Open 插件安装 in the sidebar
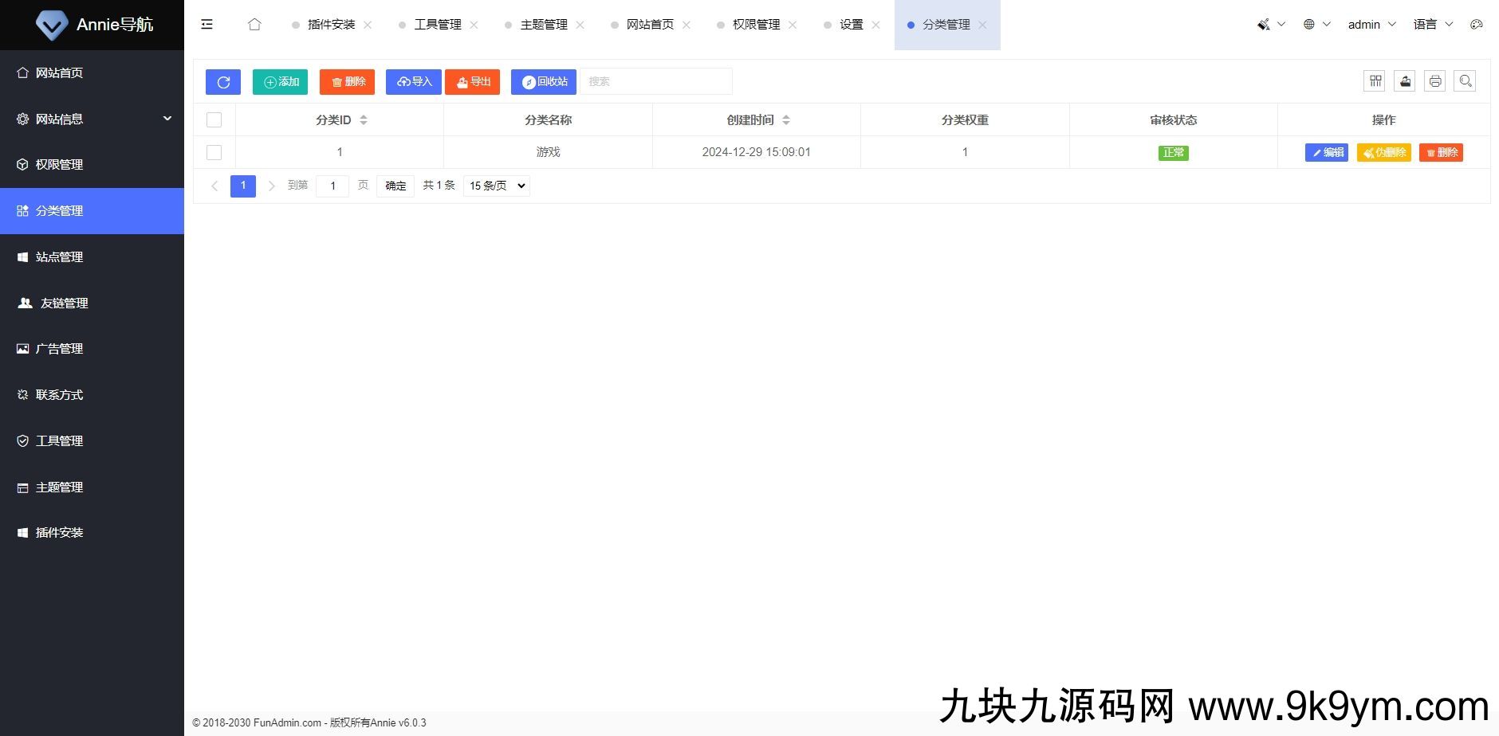The width and height of the screenshot is (1499, 736). pos(92,533)
